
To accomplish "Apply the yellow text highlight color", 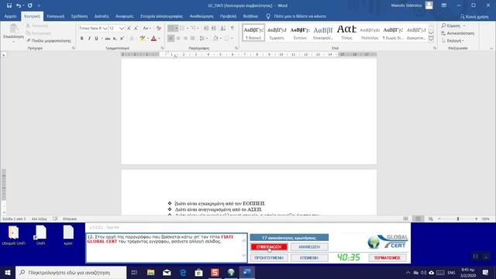I will pos(143,38).
